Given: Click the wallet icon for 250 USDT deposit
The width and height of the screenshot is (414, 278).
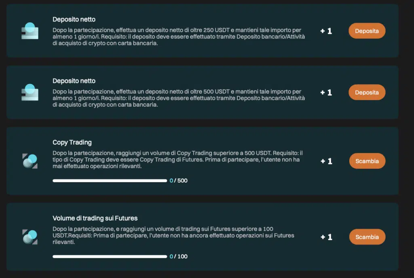Looking at the screenshot, I should 30,31.
